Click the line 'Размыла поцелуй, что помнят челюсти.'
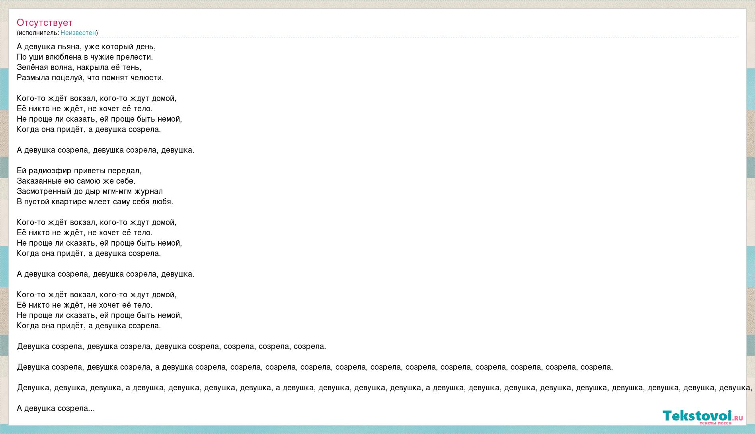The height and width of the screenshot is (434, 755). (90, 77)
